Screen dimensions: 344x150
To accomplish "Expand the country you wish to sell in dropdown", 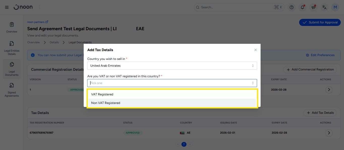I will click(x=172, y=66).
